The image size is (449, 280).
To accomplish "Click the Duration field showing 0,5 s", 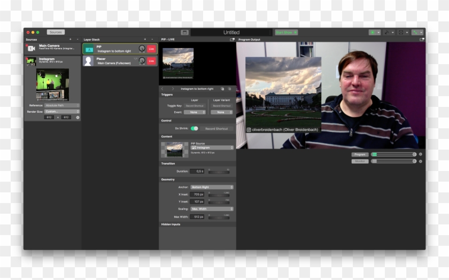I will pyautogui.click(x=197, y=171).
